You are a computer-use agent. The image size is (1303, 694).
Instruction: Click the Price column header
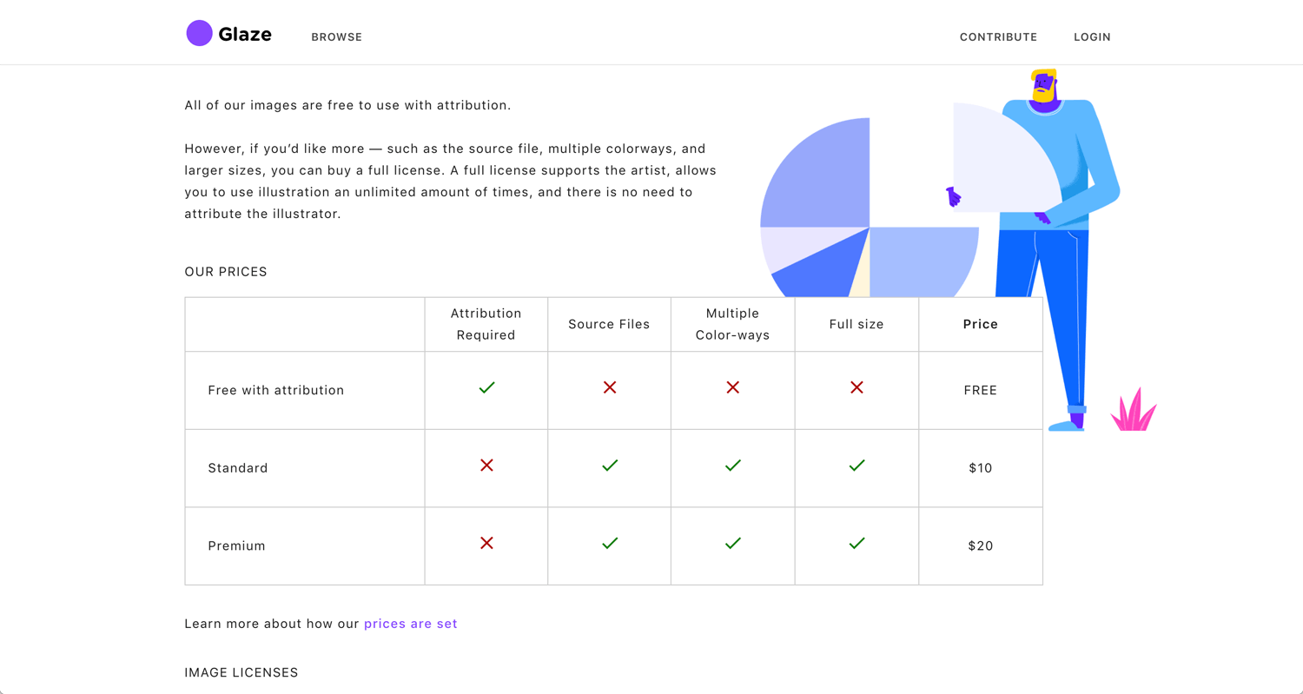point(980,324)
